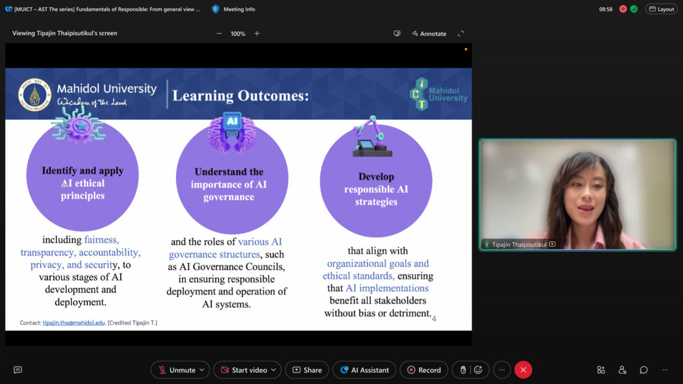This screenshot has height=384, width=683.
Task: Open the chat panel
Action: tap(643, 370)
